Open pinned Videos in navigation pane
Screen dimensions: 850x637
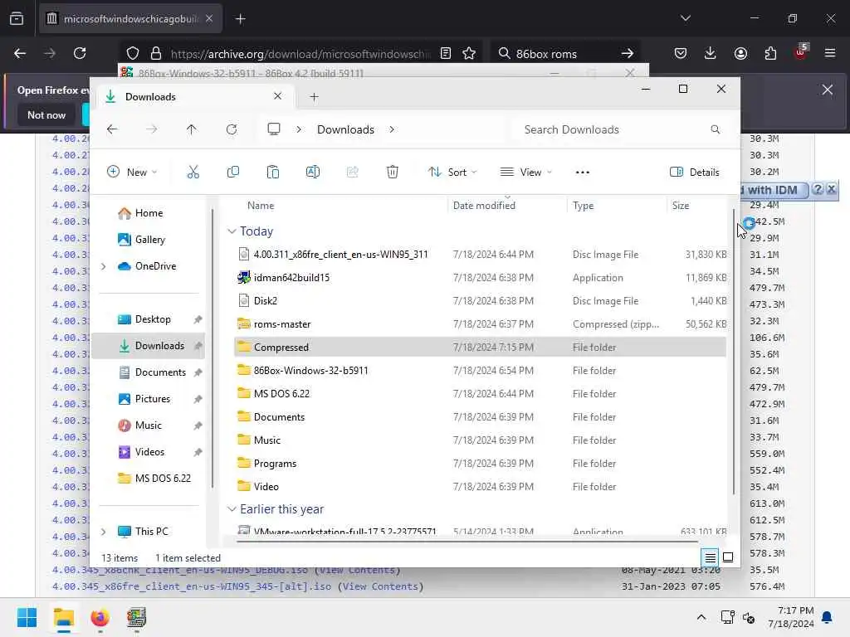click(149, 452)
